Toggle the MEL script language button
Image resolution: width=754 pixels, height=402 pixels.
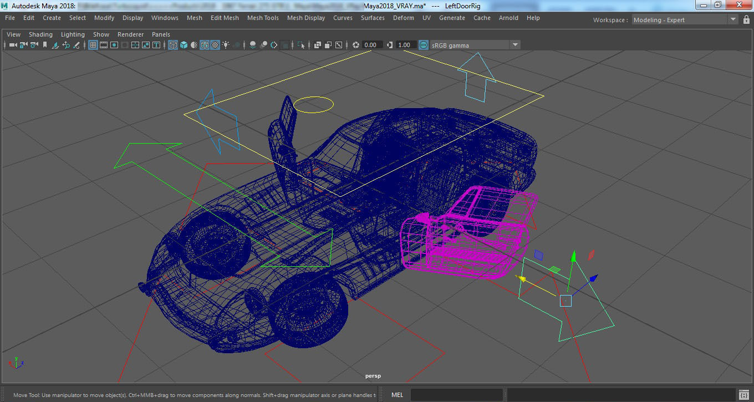click(x=397, y=395)
